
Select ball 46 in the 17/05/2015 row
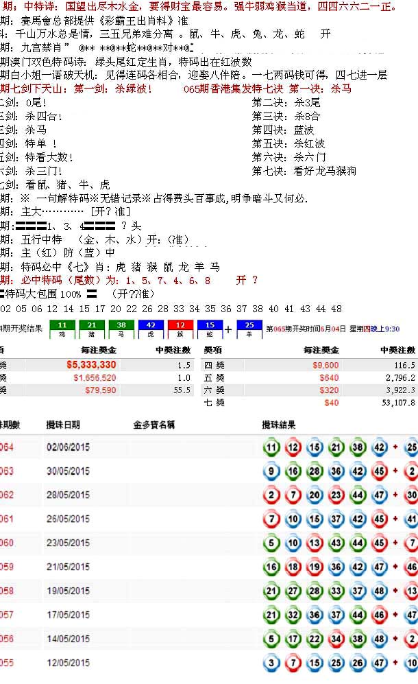coord(380,615)
